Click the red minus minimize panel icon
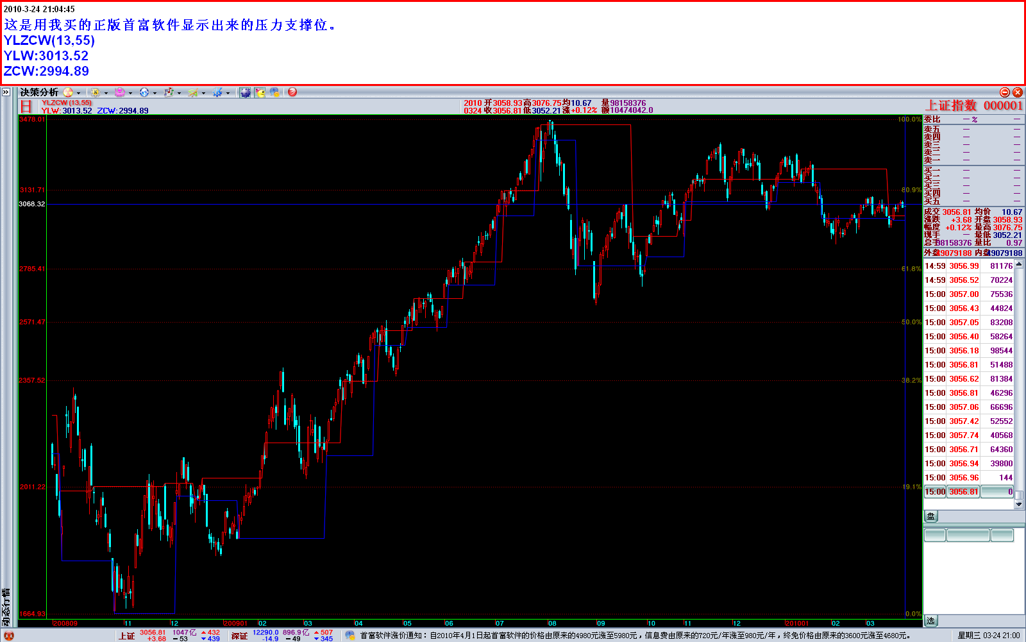 [x=1005, y=92]
